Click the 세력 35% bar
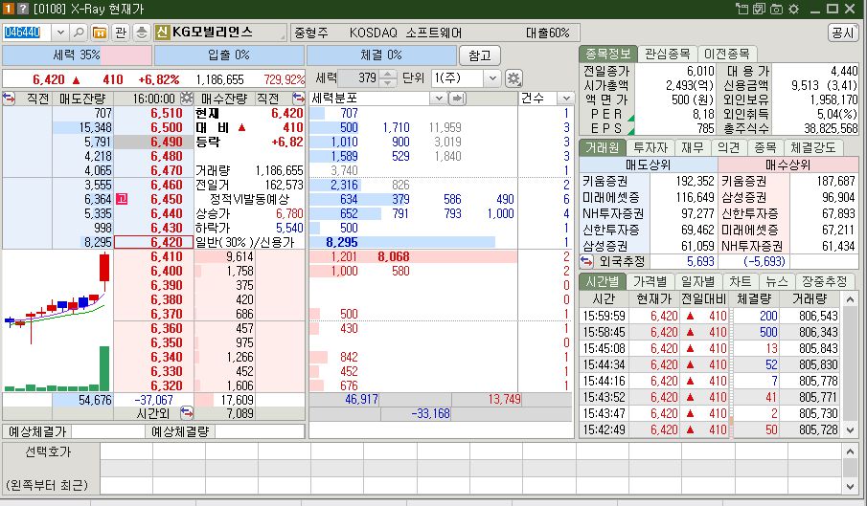867x506 pixels. (77, 55)
